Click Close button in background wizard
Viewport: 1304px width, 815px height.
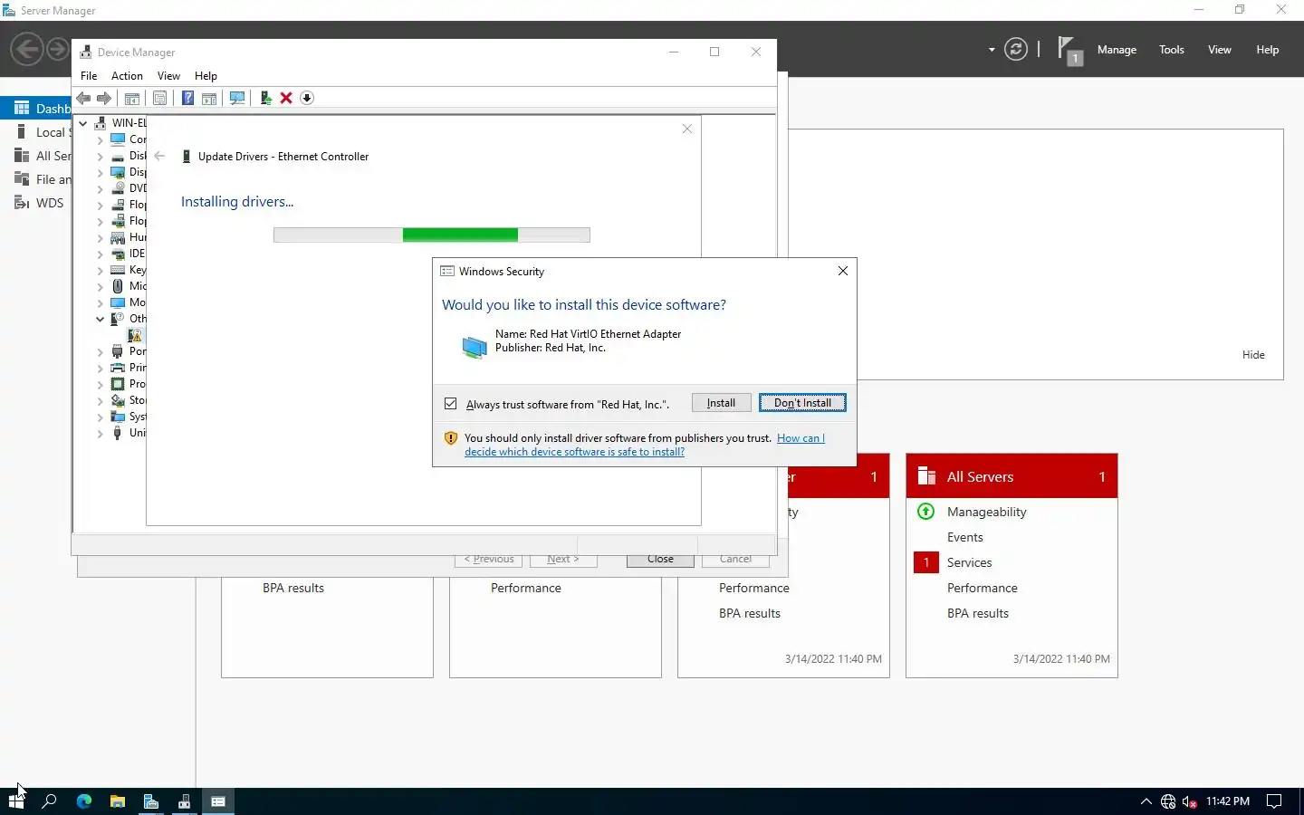(x=660, y=560)
